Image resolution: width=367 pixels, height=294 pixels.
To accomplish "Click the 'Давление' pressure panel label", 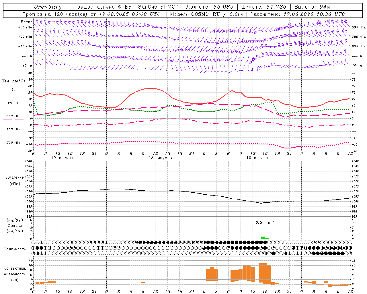I will click(x=15, y=177).
